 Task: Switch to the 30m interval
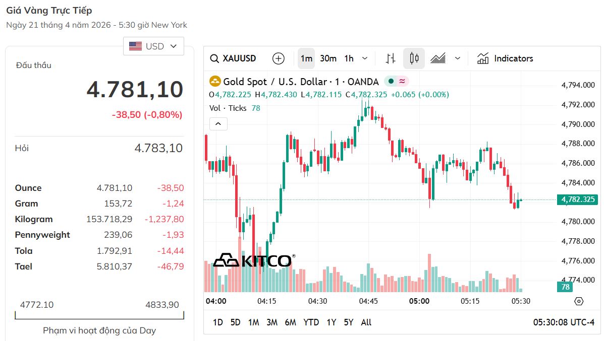[328, 58]
